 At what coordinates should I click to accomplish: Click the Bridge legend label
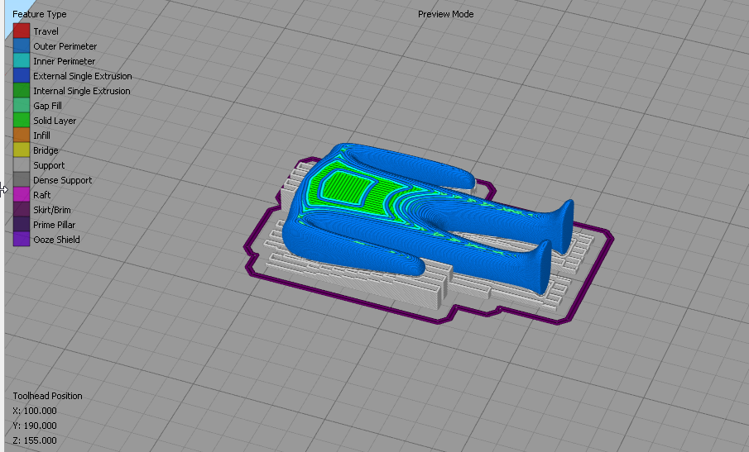46,150
